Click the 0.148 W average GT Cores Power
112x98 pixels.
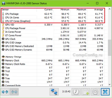click(99, 35)
